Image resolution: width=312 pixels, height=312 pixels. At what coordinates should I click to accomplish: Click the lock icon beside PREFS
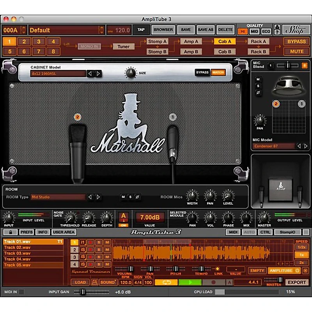(x=11, y=232)
